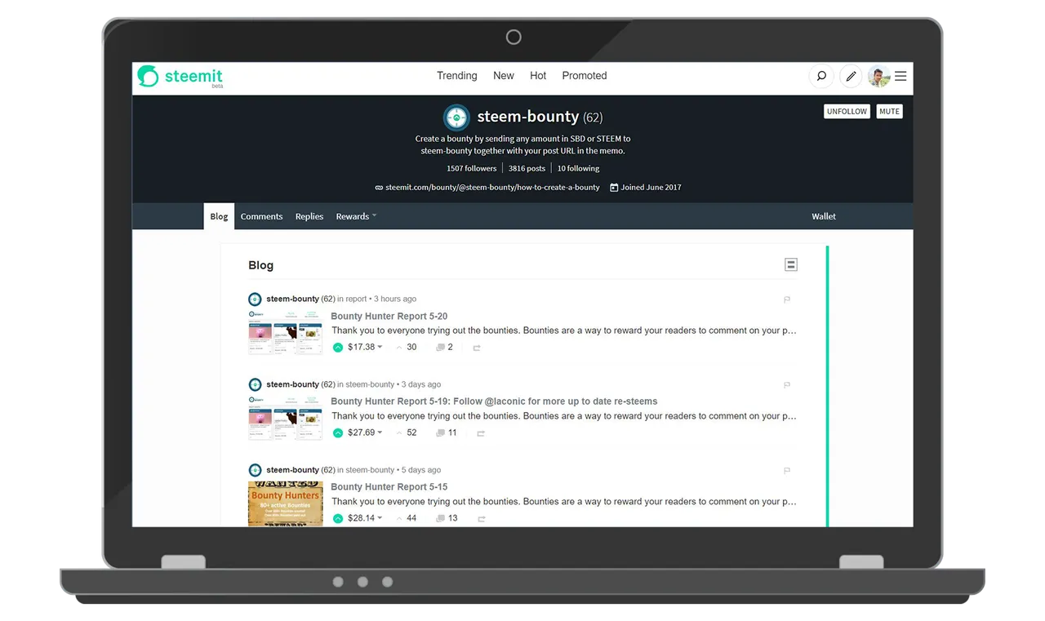Upvote the Bounty Hunter Report 5-20 post

[x=338, y=348]
